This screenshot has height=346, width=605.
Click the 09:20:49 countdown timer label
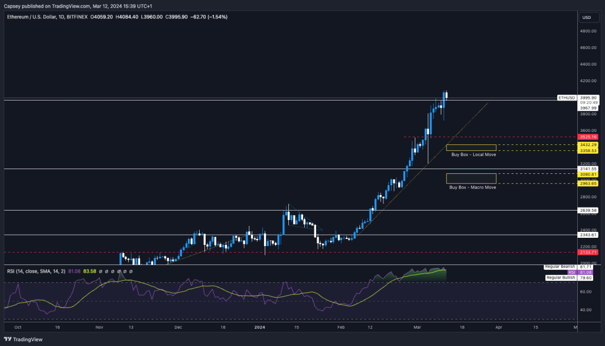click(x=588, y=103)
